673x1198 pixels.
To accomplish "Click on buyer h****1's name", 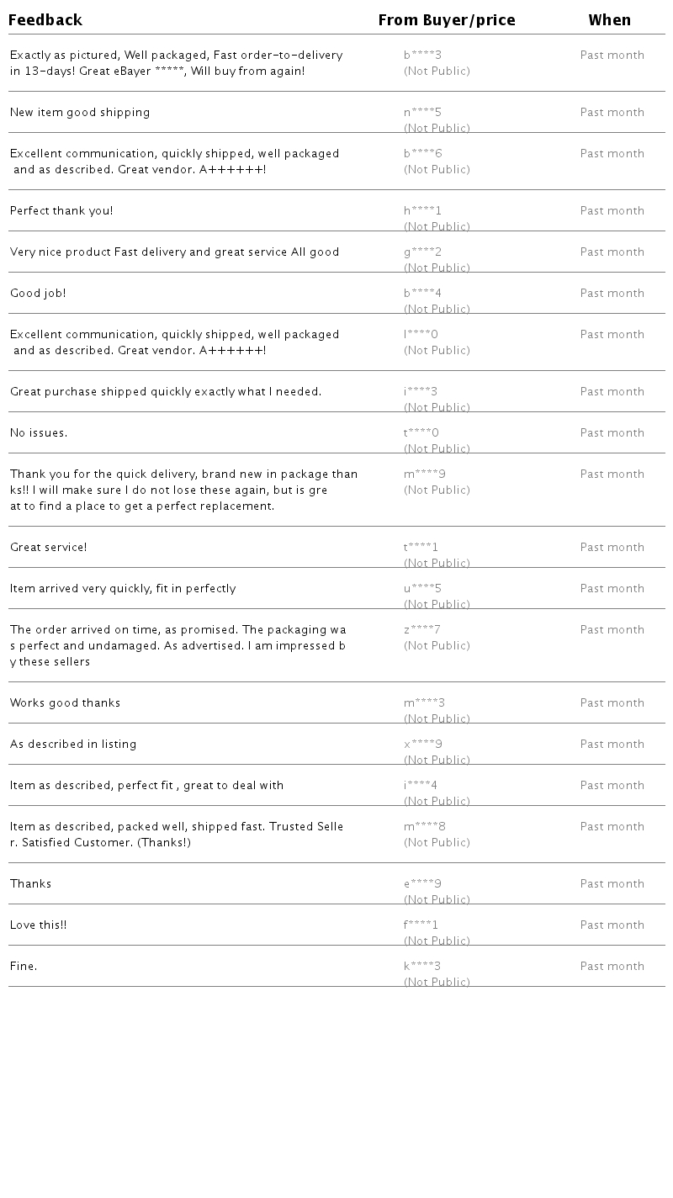I will click(422, 211).
